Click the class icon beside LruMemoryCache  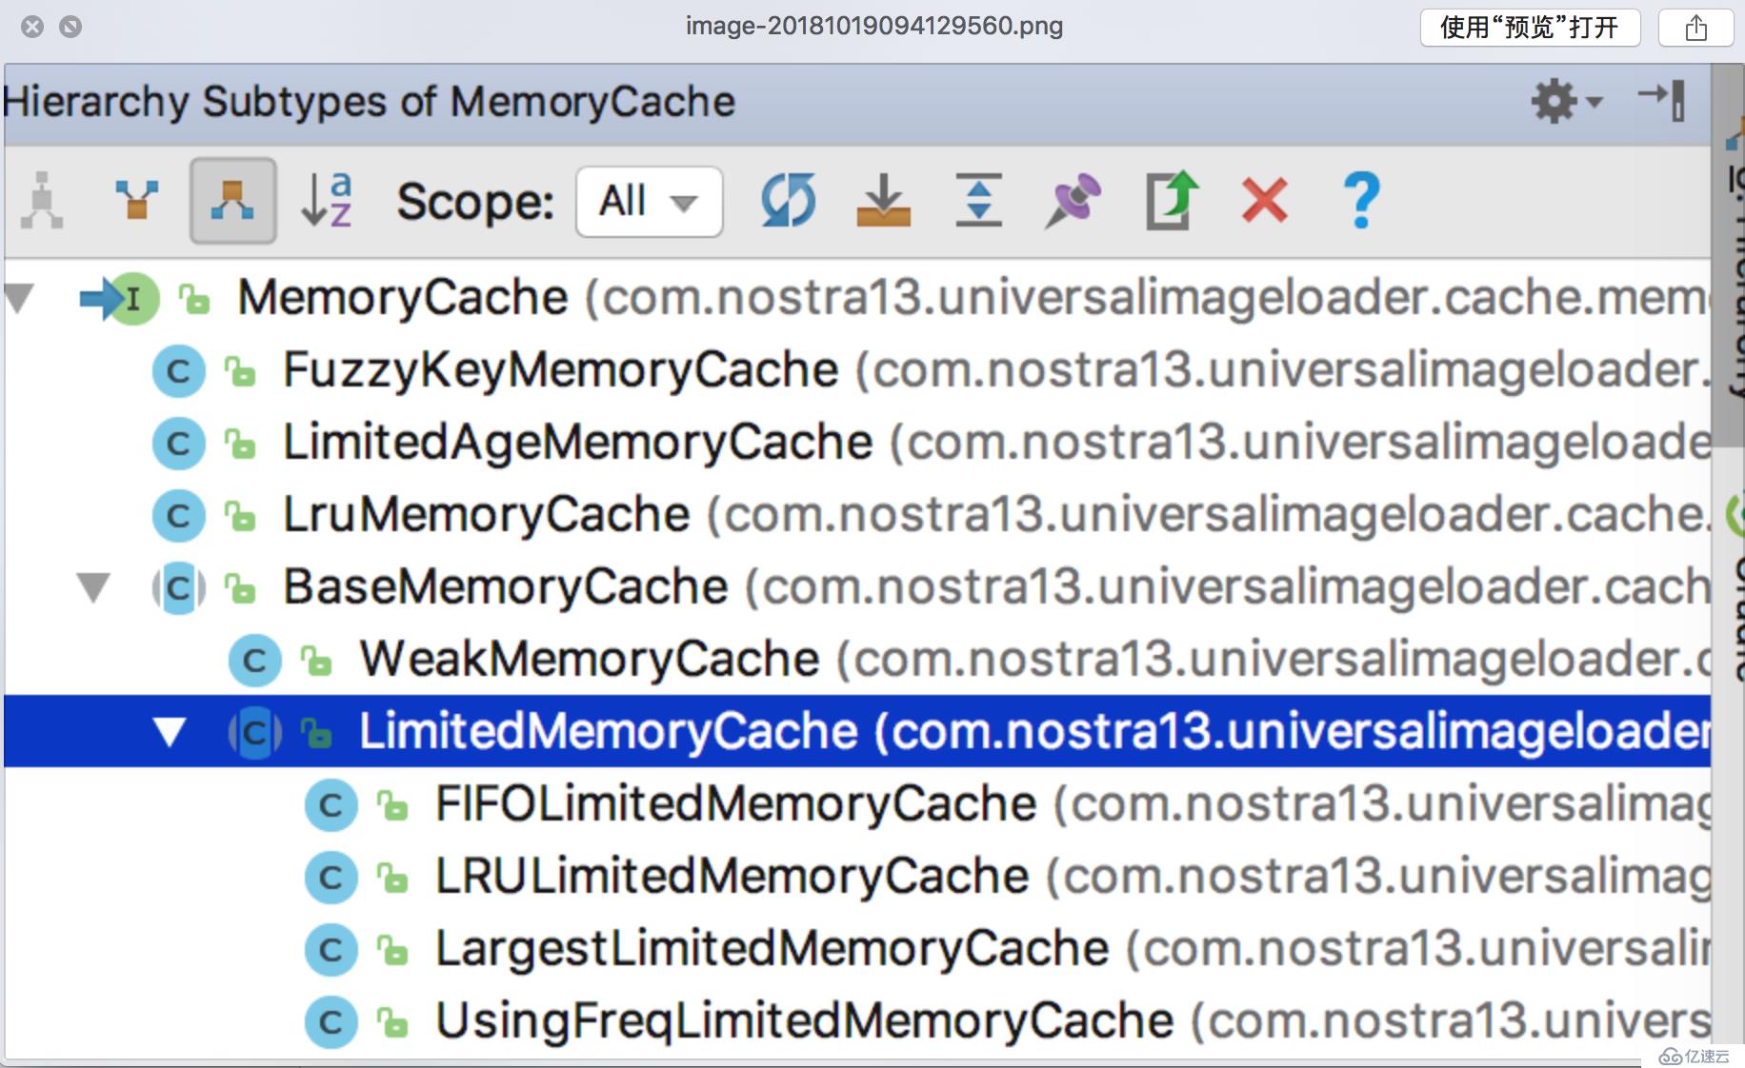click(x=179, y=516)
